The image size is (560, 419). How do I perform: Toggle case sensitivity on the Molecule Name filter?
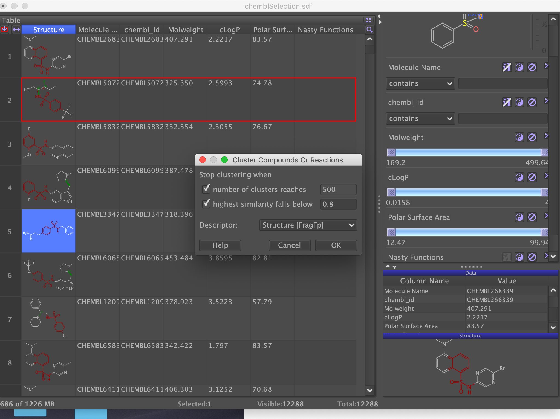click(x=507, y=67)
